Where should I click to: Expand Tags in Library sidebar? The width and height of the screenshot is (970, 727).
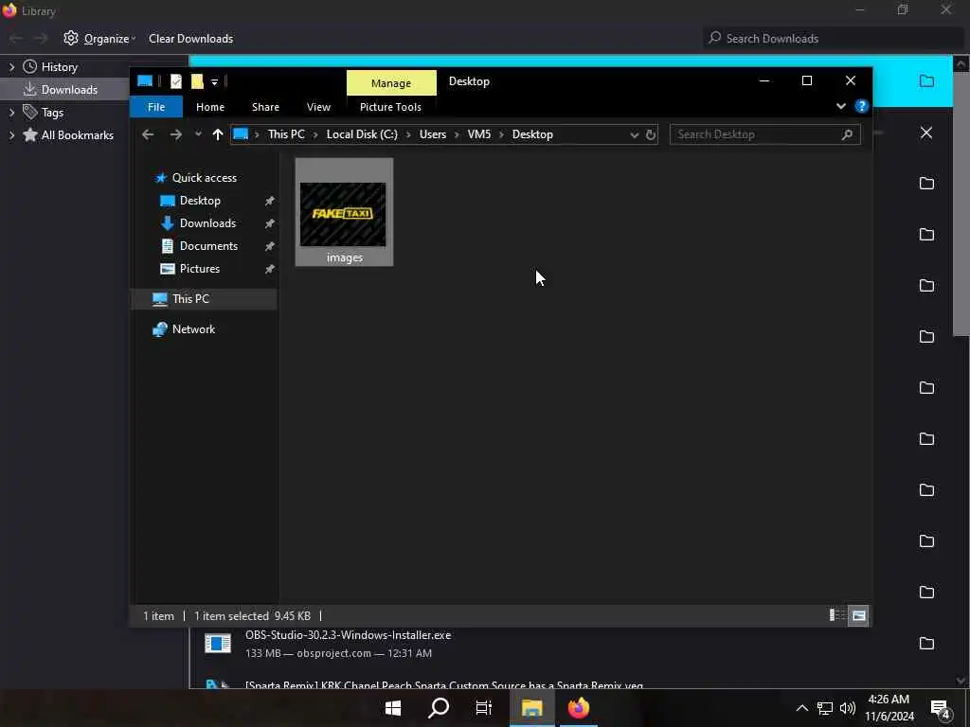click(11, 113)
